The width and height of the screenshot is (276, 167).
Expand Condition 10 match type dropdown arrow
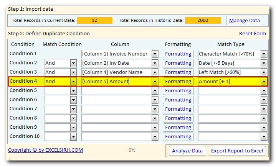264,137
